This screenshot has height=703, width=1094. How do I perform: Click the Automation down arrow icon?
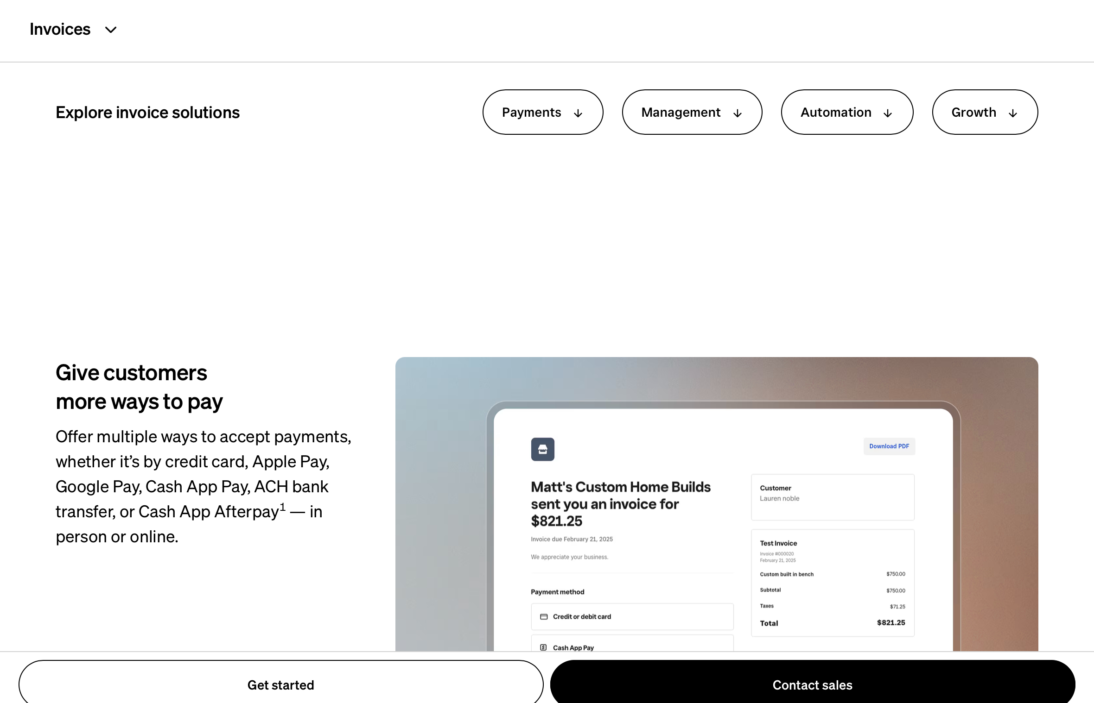point(888,113)
